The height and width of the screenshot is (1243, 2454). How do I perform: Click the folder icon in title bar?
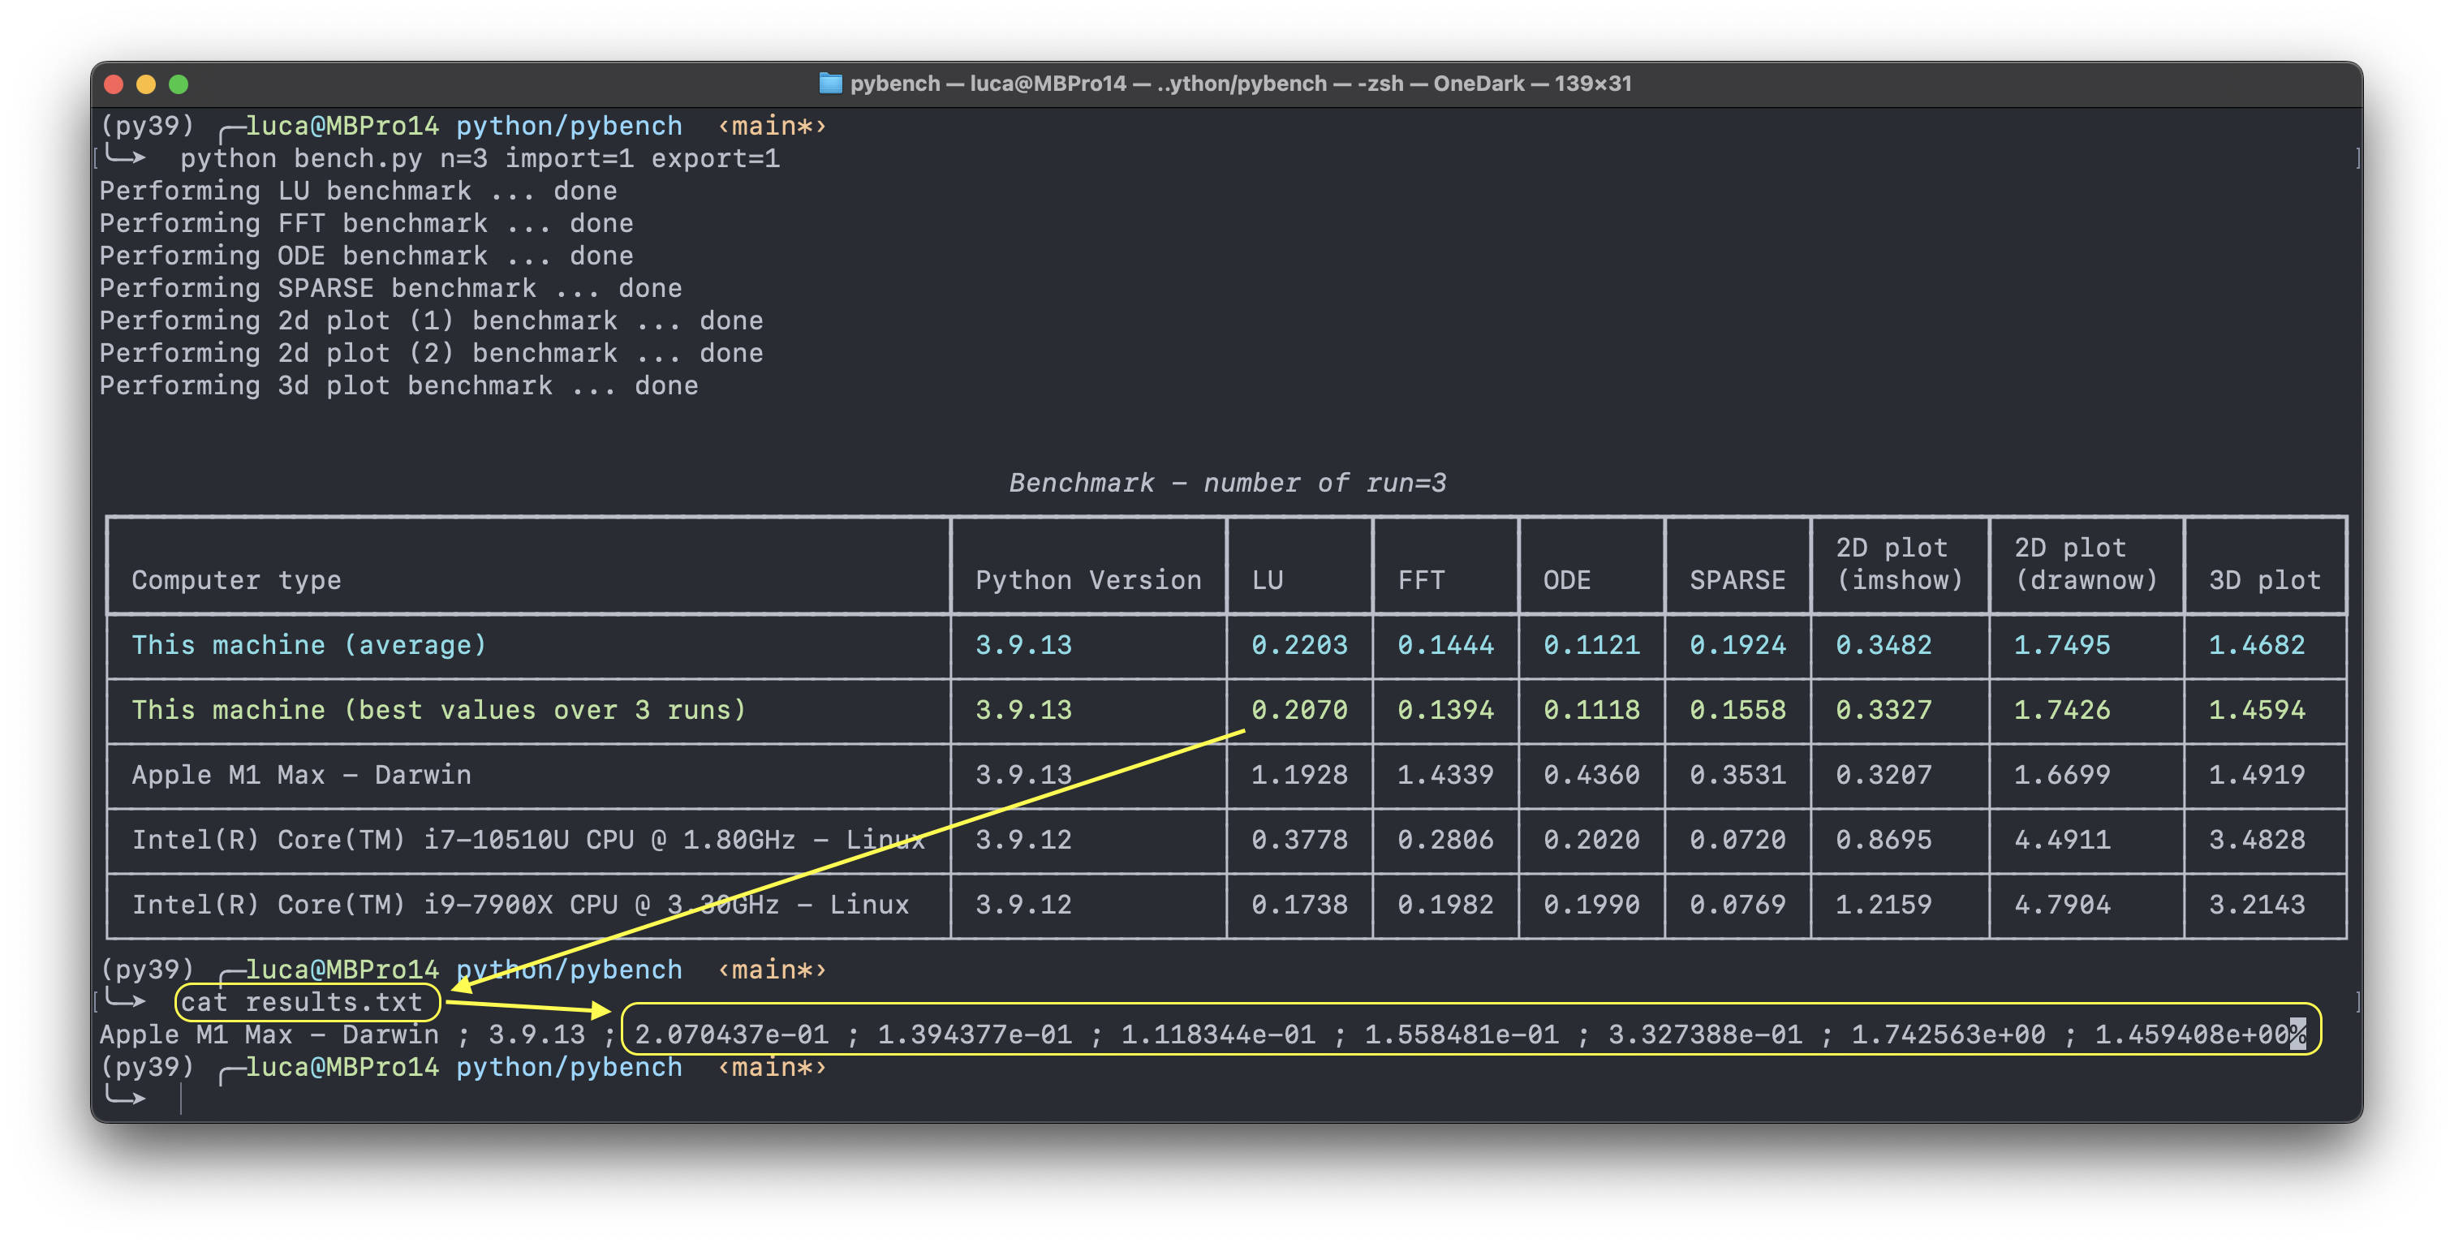[x=829, y=84]
